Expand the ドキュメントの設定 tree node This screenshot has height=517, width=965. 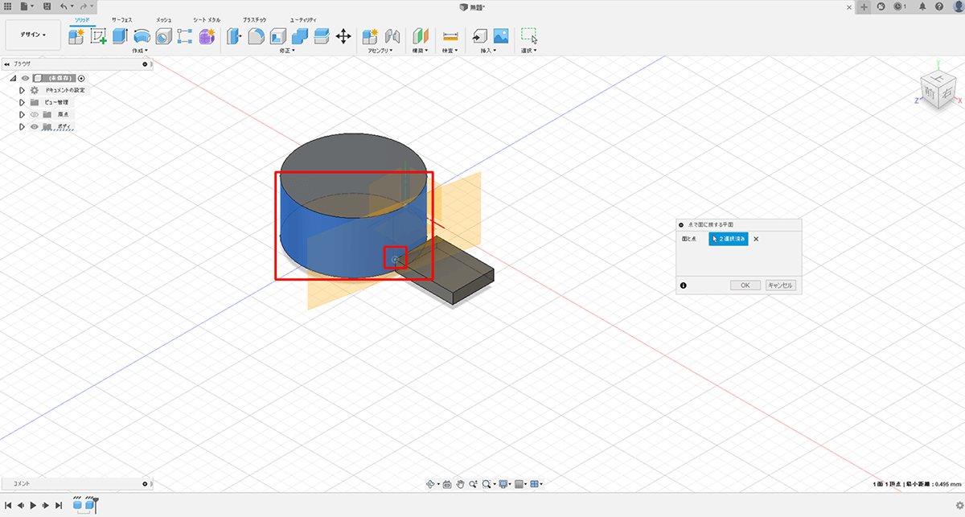23,91
